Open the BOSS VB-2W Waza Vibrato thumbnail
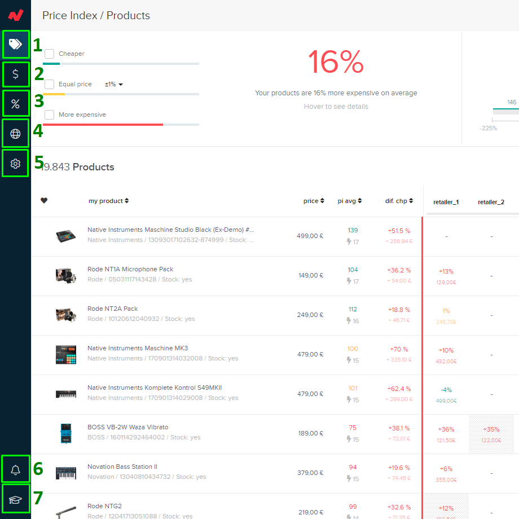The width and height of the screenshot is (519, 519). tap(66, 433)
